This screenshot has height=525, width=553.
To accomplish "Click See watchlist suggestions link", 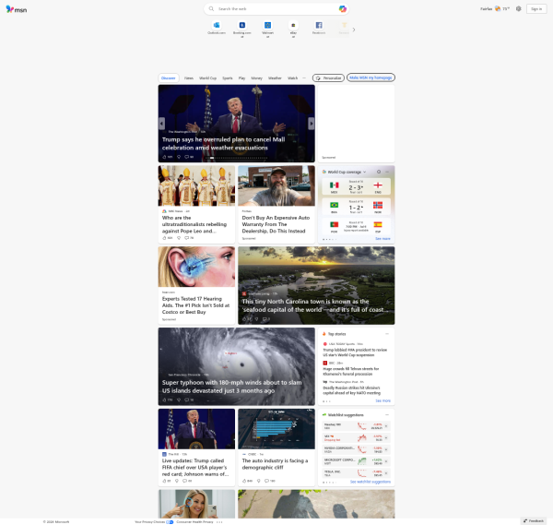I will 371,482.
